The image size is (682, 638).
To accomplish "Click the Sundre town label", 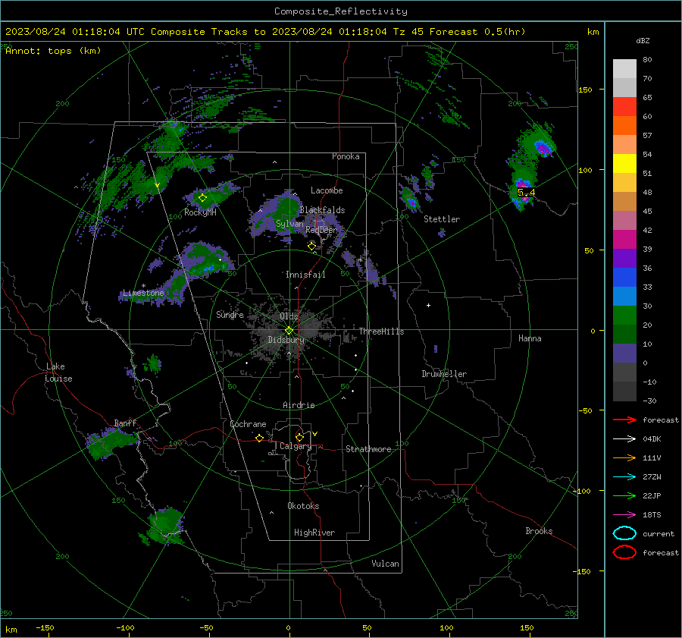I will coord(230,315).
